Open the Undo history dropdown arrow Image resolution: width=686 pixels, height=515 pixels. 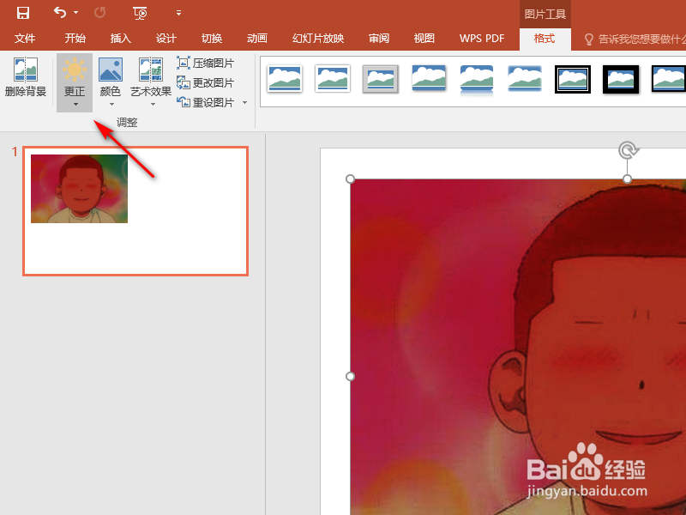tap(75, 13)
